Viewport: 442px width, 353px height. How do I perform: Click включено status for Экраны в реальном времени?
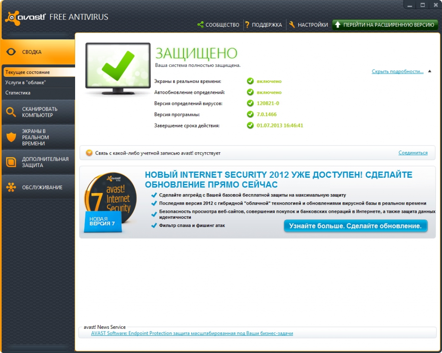pyautogui.click(x=269, y=81)
